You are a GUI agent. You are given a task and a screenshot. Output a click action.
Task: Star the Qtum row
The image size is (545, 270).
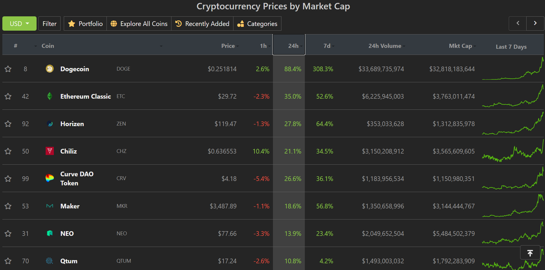pos(8,261)
